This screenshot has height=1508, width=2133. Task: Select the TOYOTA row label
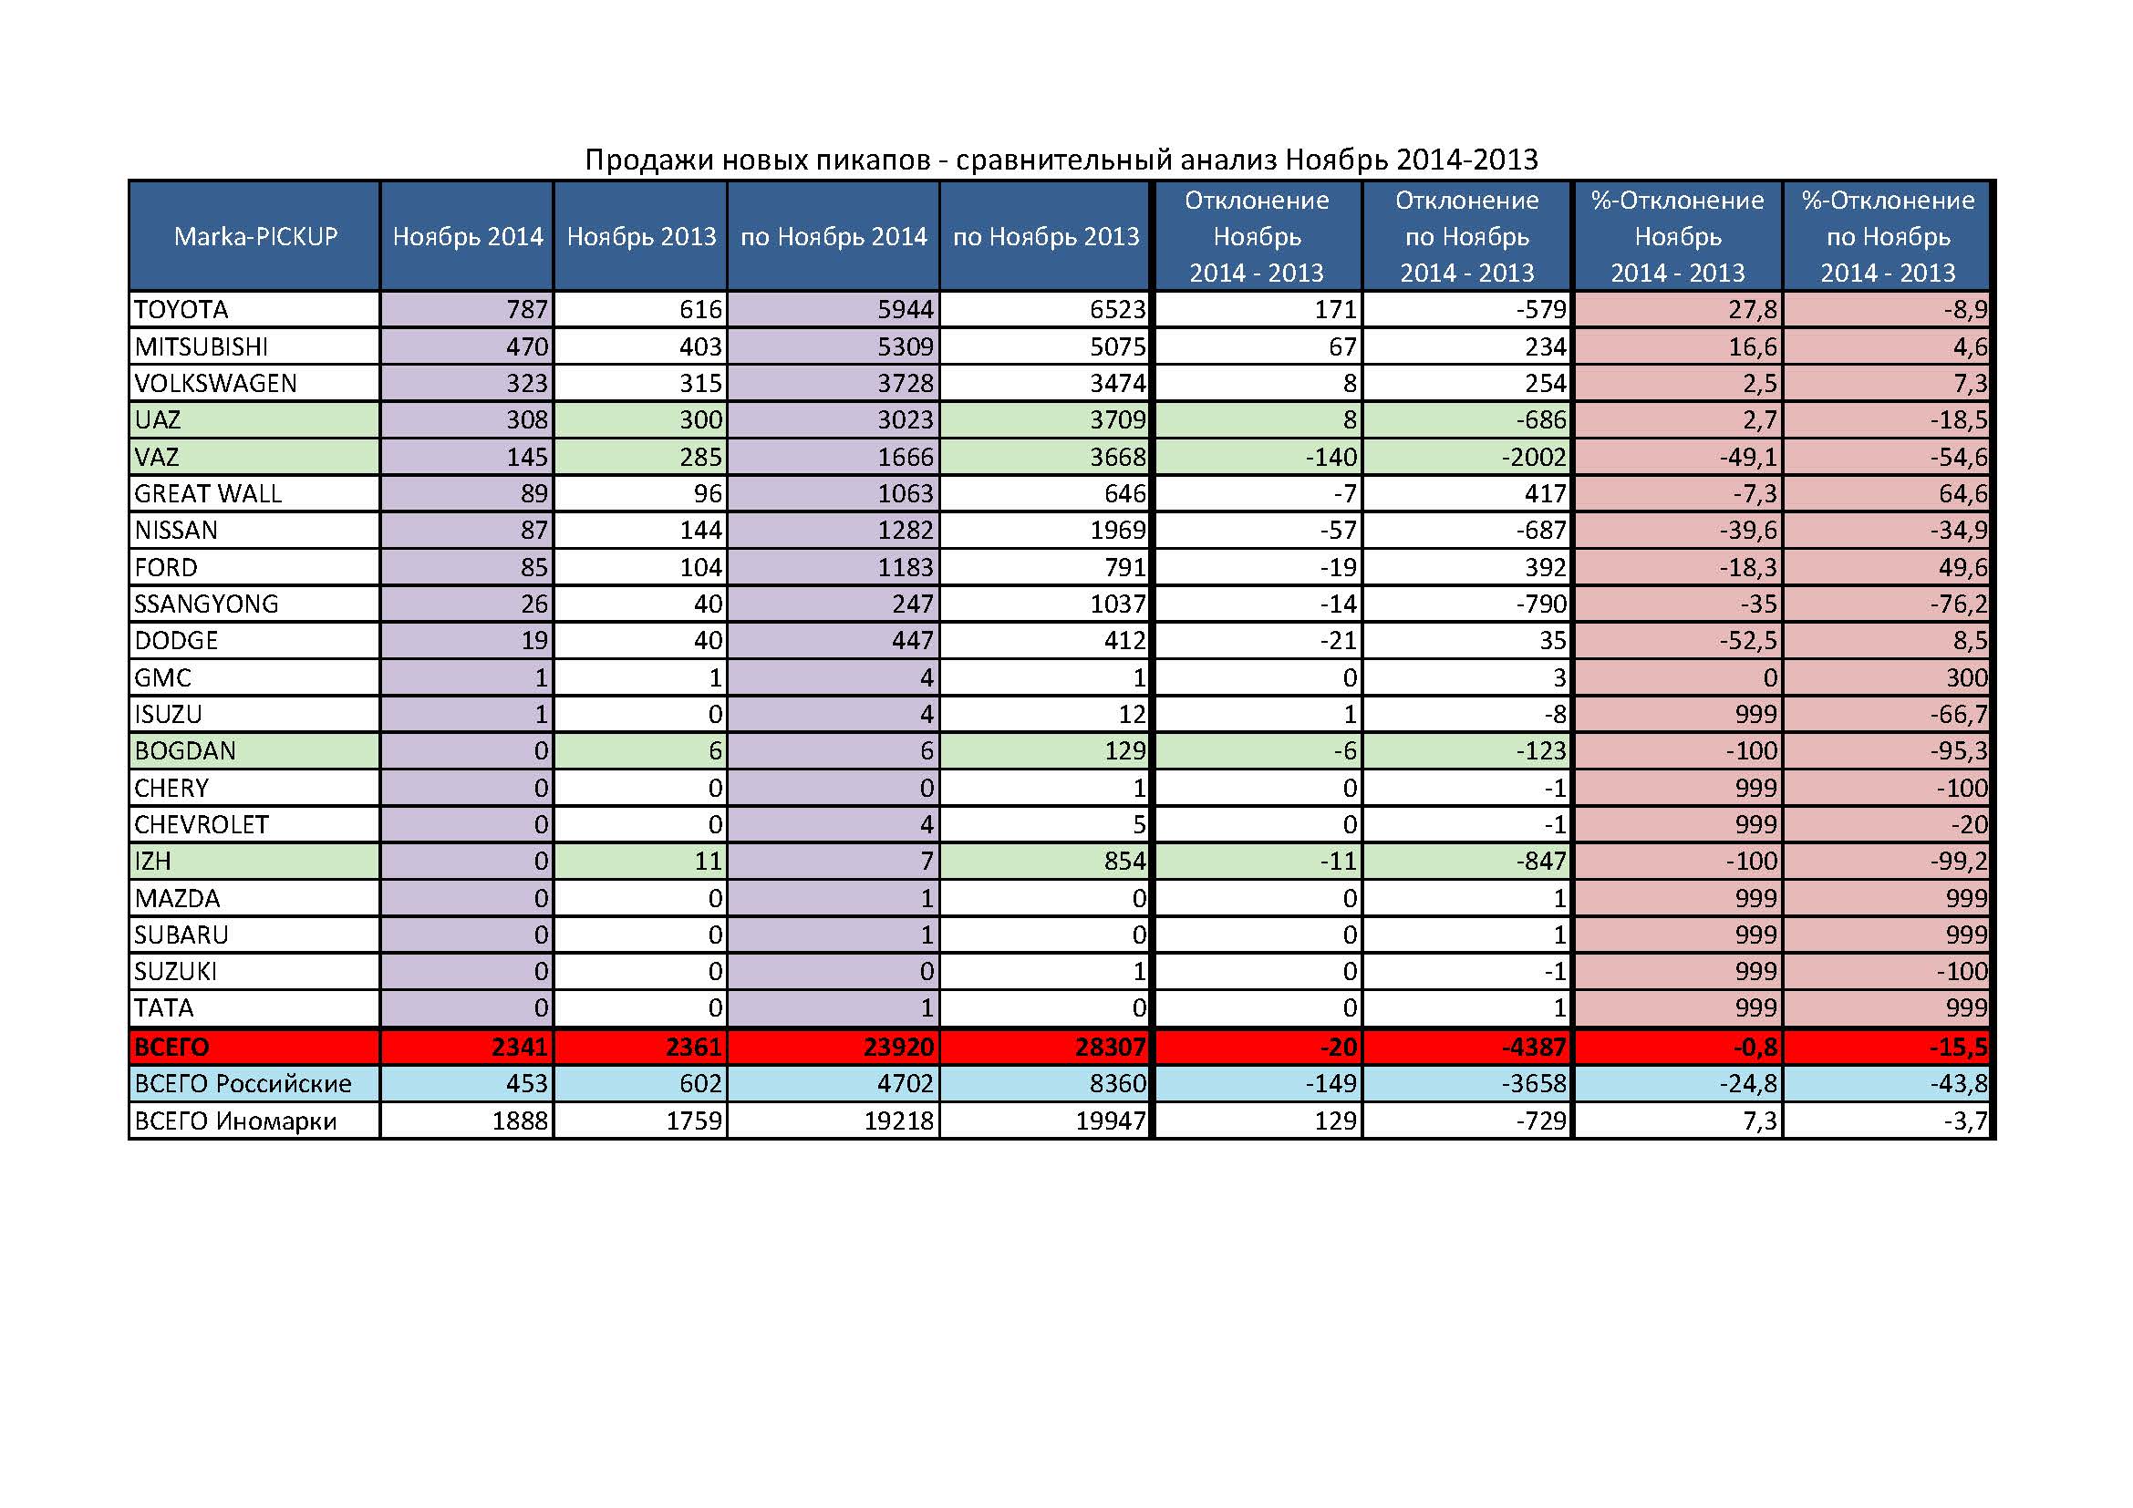[x=181, y=309]
